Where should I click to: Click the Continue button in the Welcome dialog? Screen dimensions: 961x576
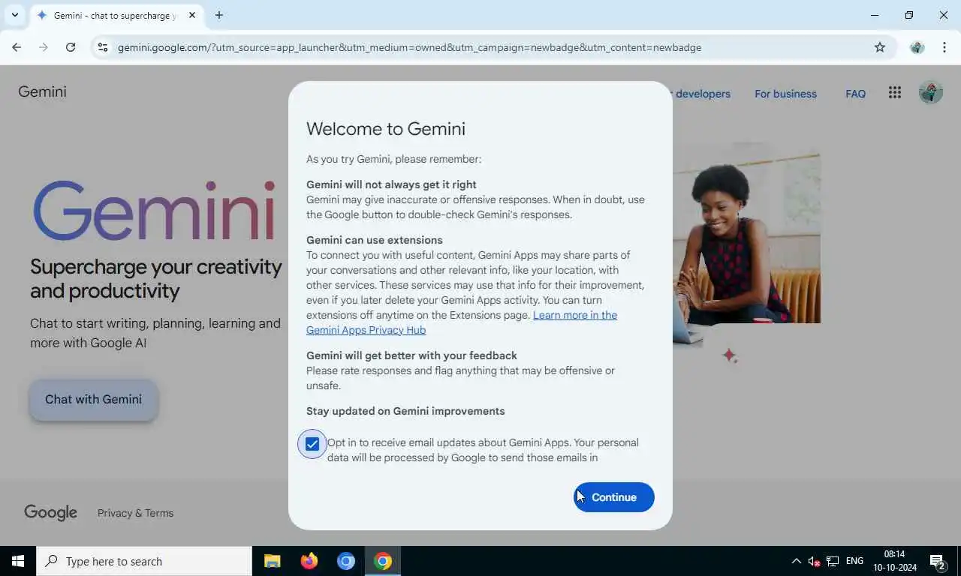pos(614,497)
